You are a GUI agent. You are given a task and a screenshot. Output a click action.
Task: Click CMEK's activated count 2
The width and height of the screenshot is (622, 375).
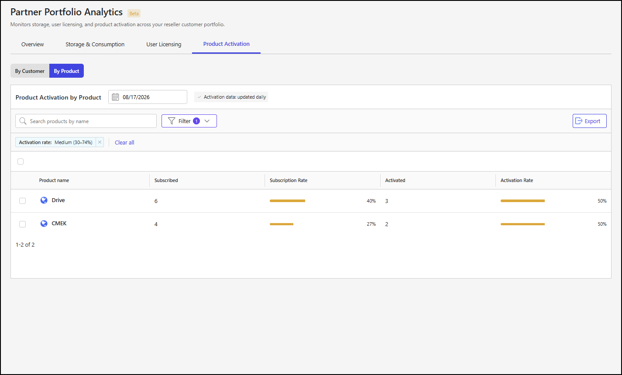pyautogui.click(x=387, y=224)
